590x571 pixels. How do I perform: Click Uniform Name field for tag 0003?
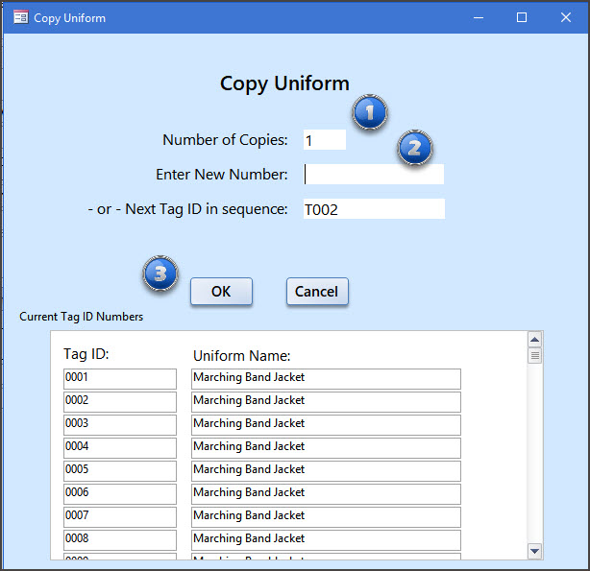(x=326, y=424)
